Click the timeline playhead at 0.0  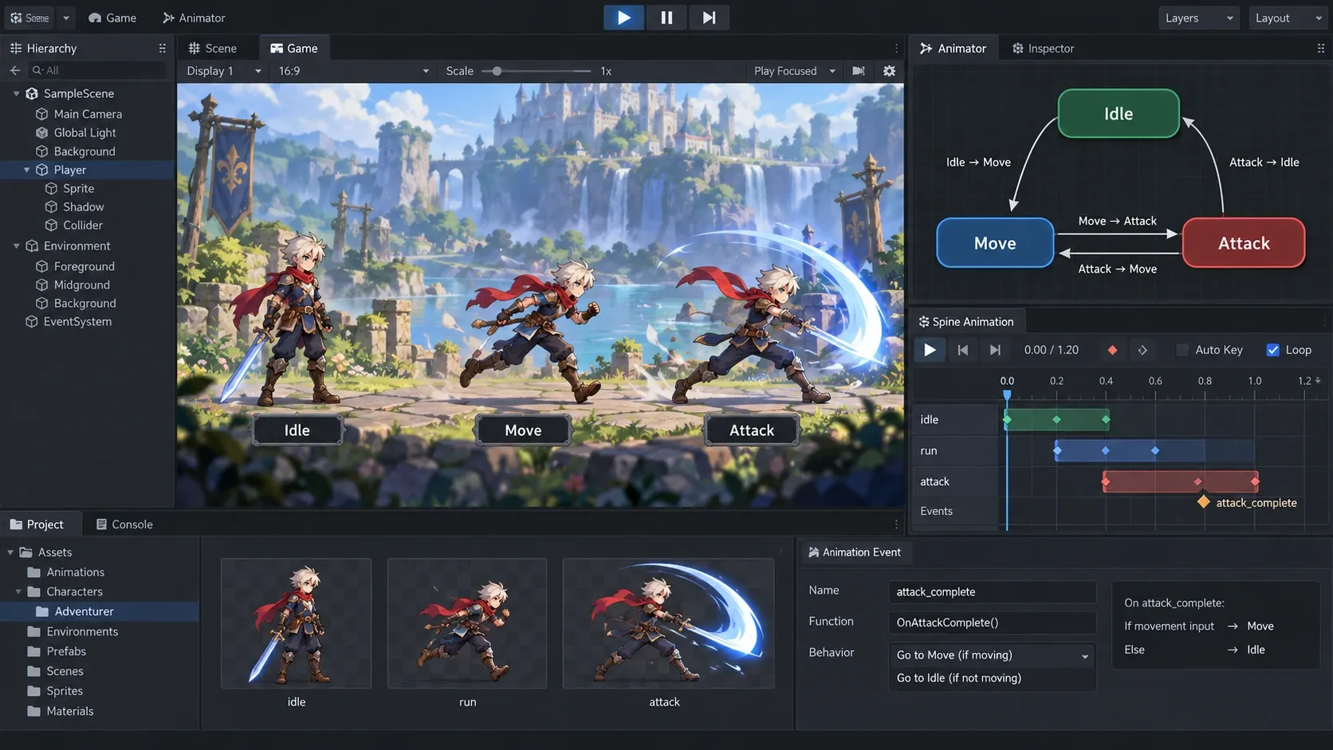click(1007, 395)
